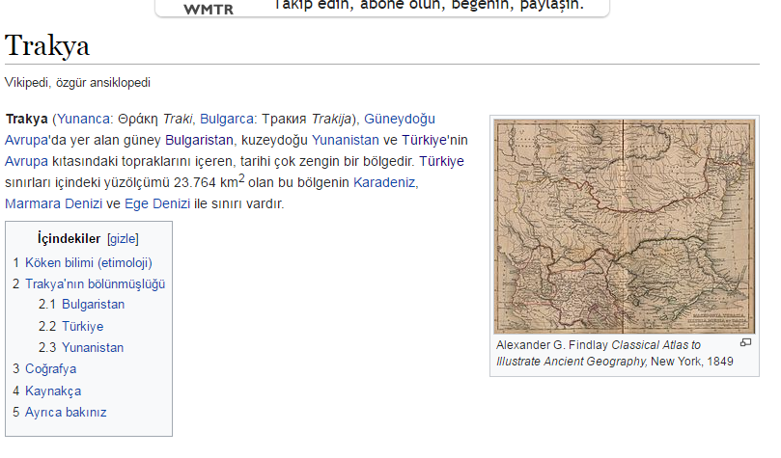
Task: Hide the İçindekiler table via gizle
Action: pos(123,239)
